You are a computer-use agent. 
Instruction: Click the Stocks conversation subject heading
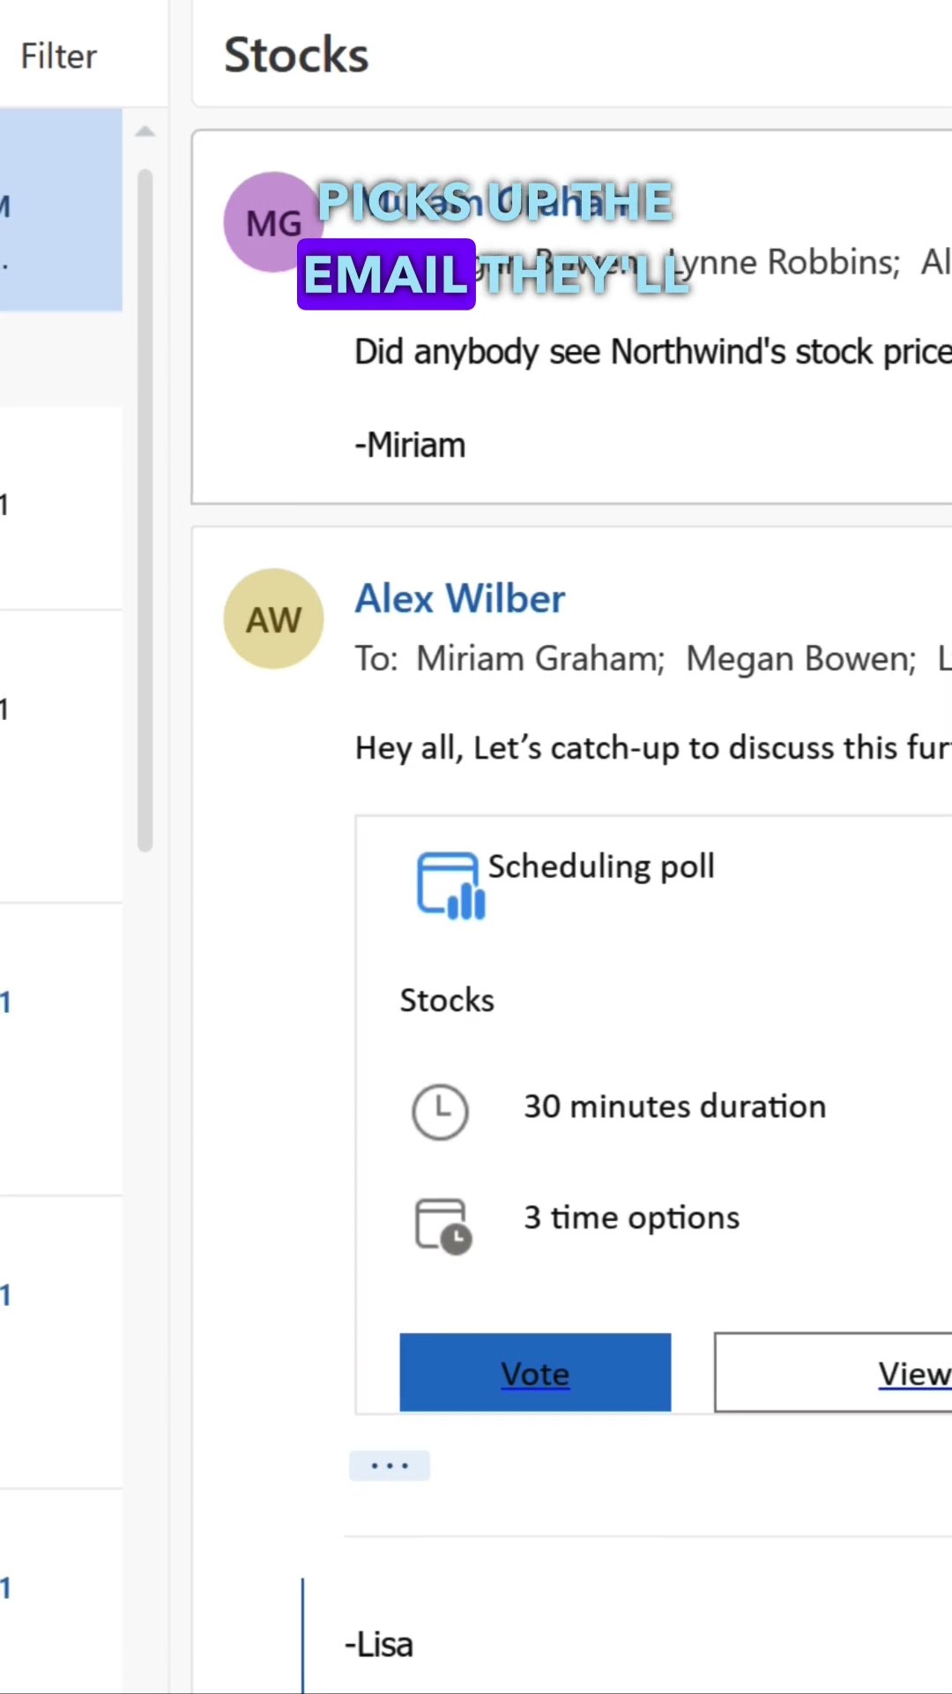296,55
